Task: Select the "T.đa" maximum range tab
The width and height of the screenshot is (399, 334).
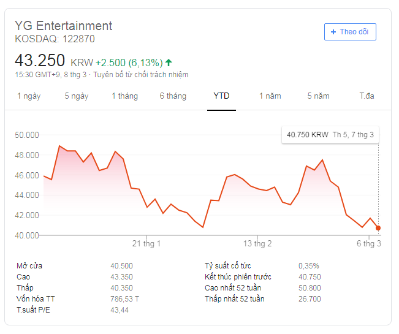Action: (367, 96)
